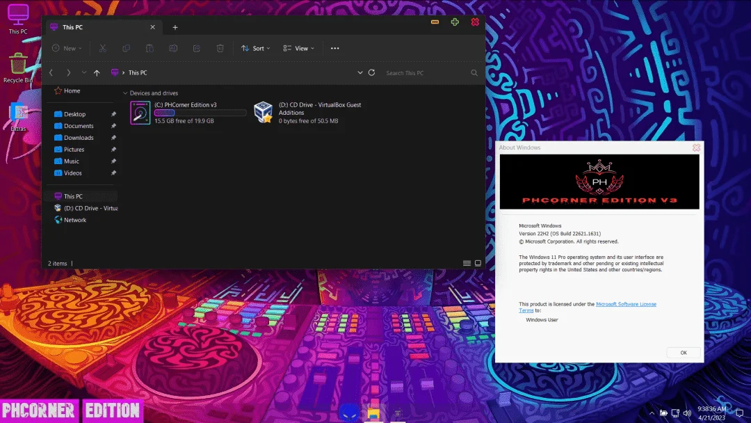The image size is (751, 423).
Task: Open the notification center icon
Action: point(739,413)
